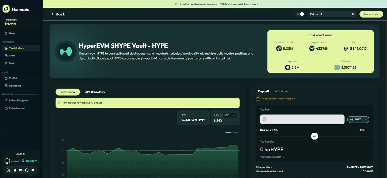Click the 0 haHYPE receive amount
This screenshot has width=387, height=178.
[272, 149]
